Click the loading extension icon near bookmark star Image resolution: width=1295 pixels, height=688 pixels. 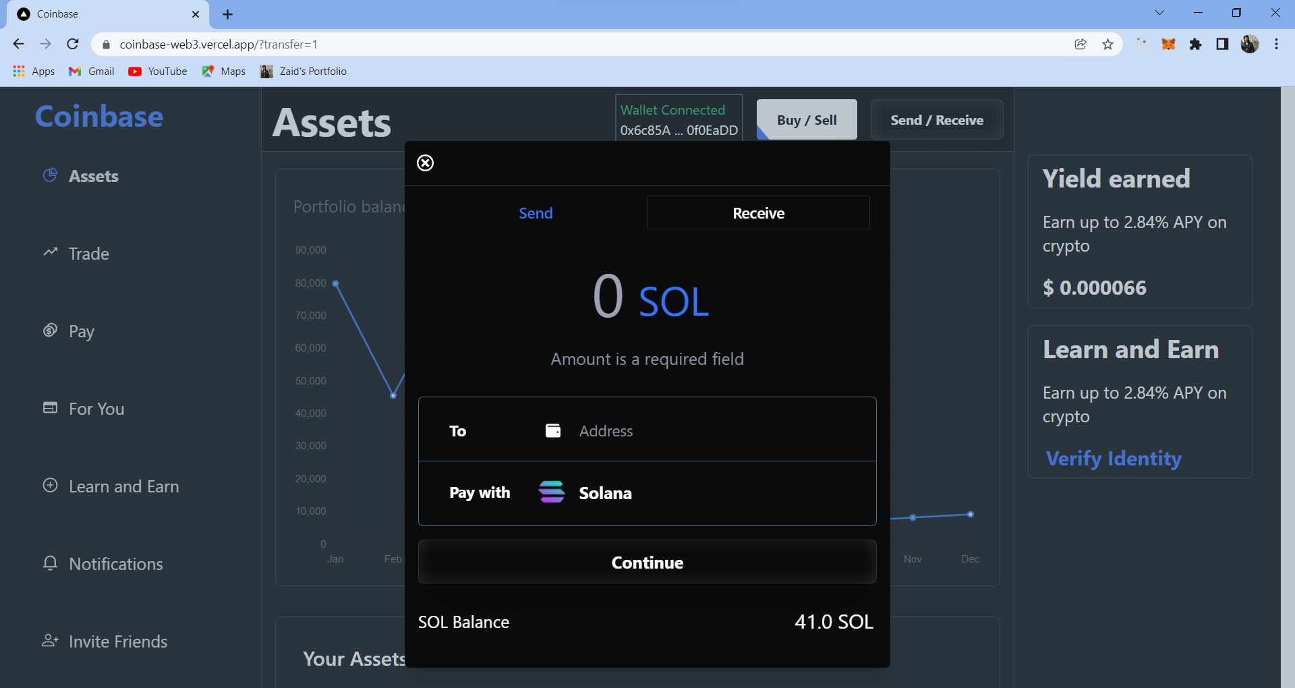click(x=1141, y=45)
